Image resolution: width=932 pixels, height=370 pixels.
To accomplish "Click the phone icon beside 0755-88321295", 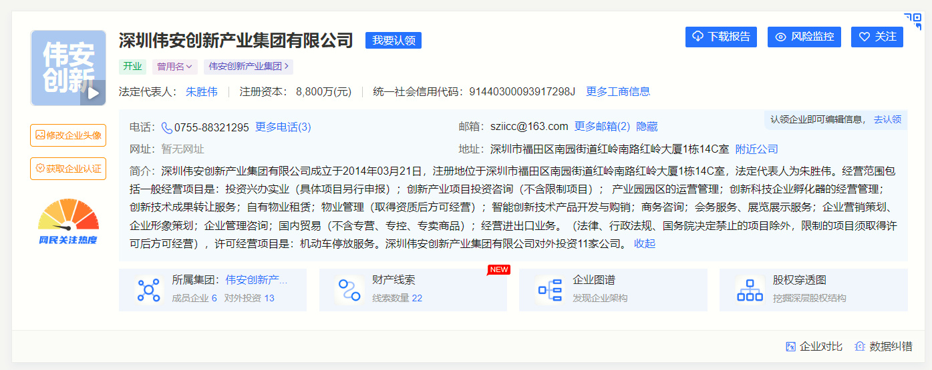I will coord(167,127).
